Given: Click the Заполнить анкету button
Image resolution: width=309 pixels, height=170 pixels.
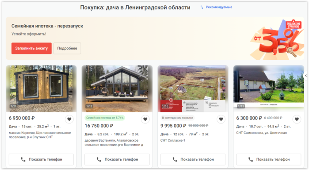Looking at the screenshot, I should (x=31, y=48).
